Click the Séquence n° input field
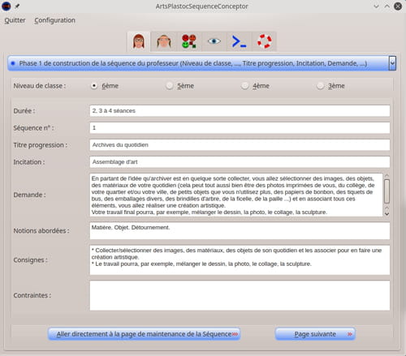Image resolution: width=406 pixels, height=356 pixels. (x=240, y=128)
